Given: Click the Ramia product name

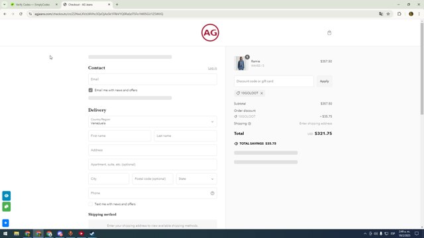Looking at the screenshot, I should [x=255, y=61].
